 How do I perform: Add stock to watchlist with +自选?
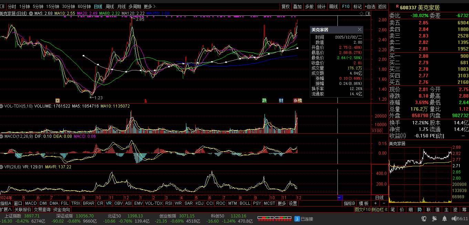[x=370, y=7]
